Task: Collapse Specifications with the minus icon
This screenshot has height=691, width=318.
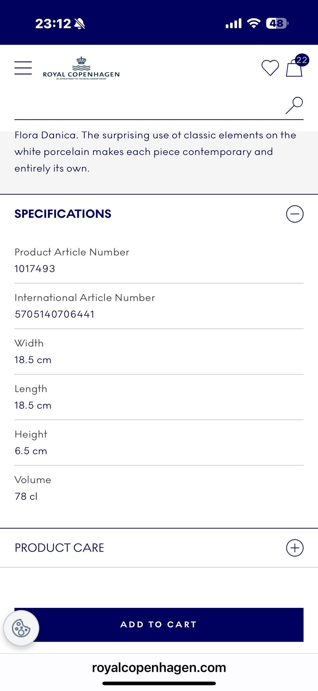Action: tap(294, 214)
